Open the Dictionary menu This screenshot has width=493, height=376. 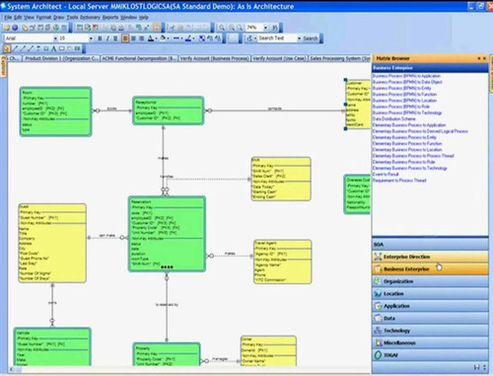(x=90, y=17)
